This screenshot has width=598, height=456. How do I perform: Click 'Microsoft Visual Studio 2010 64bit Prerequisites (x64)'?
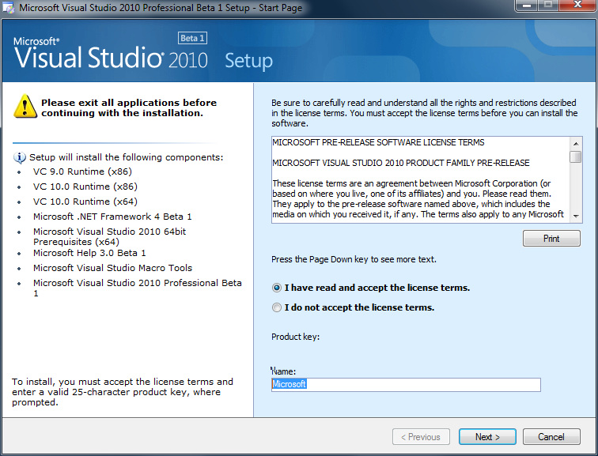coord(109,236)
